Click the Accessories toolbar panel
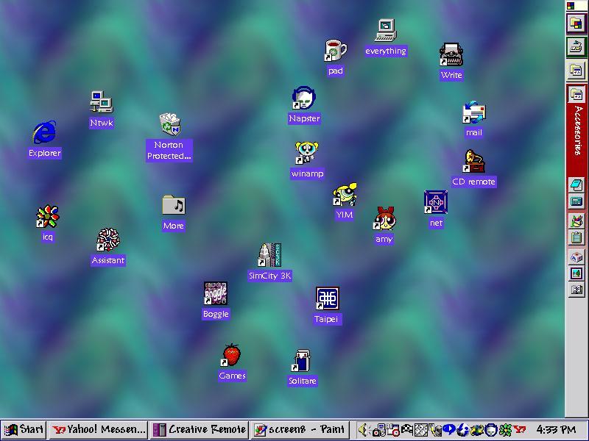 pyautogui.click(x=576, y=129)
